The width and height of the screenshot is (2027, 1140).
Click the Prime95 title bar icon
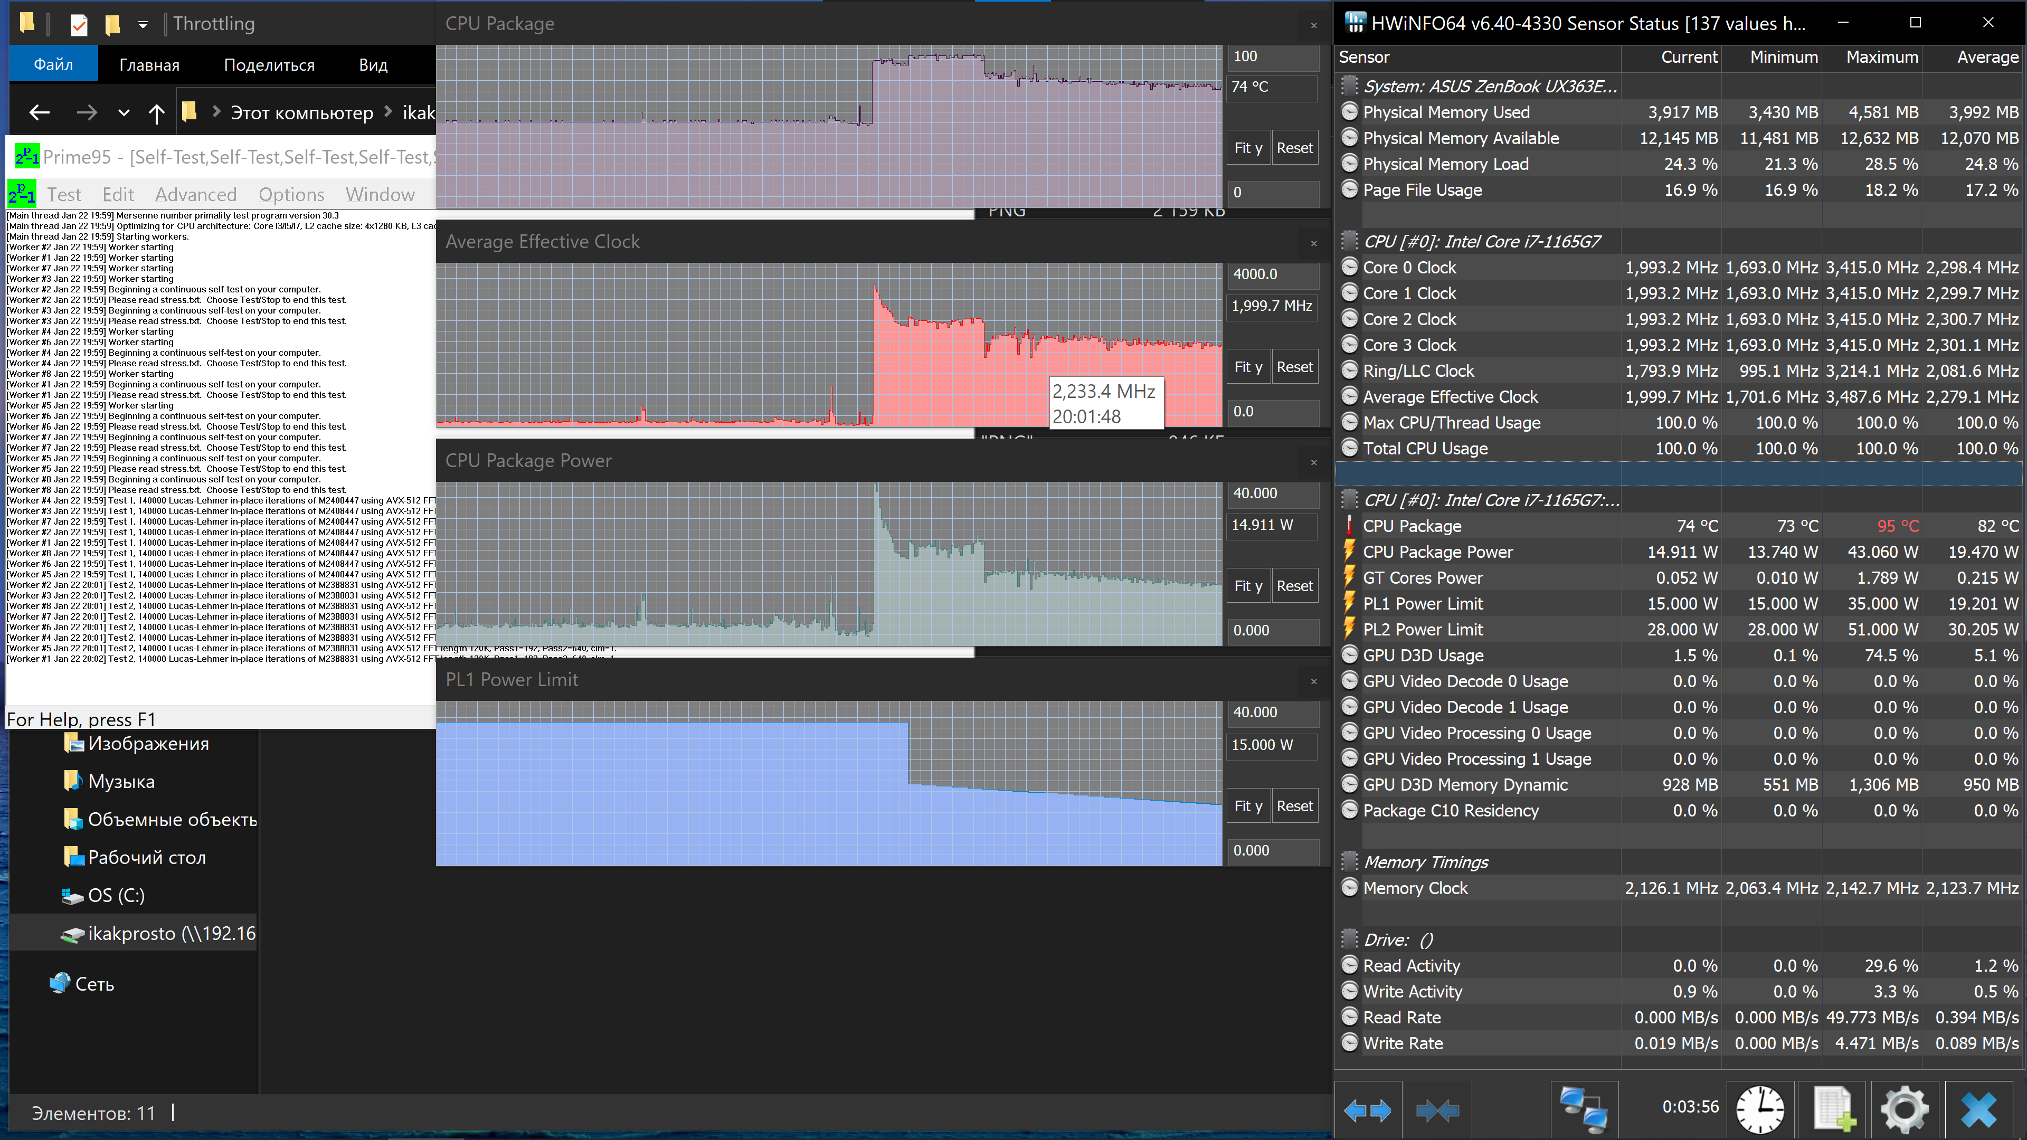(x=27, y=156)
